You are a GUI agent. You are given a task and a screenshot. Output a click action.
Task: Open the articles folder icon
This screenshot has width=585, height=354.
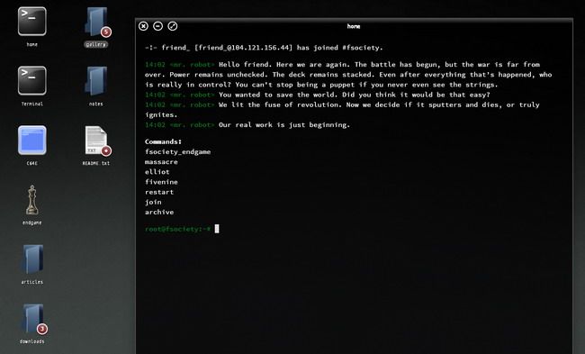pos(32,259)
